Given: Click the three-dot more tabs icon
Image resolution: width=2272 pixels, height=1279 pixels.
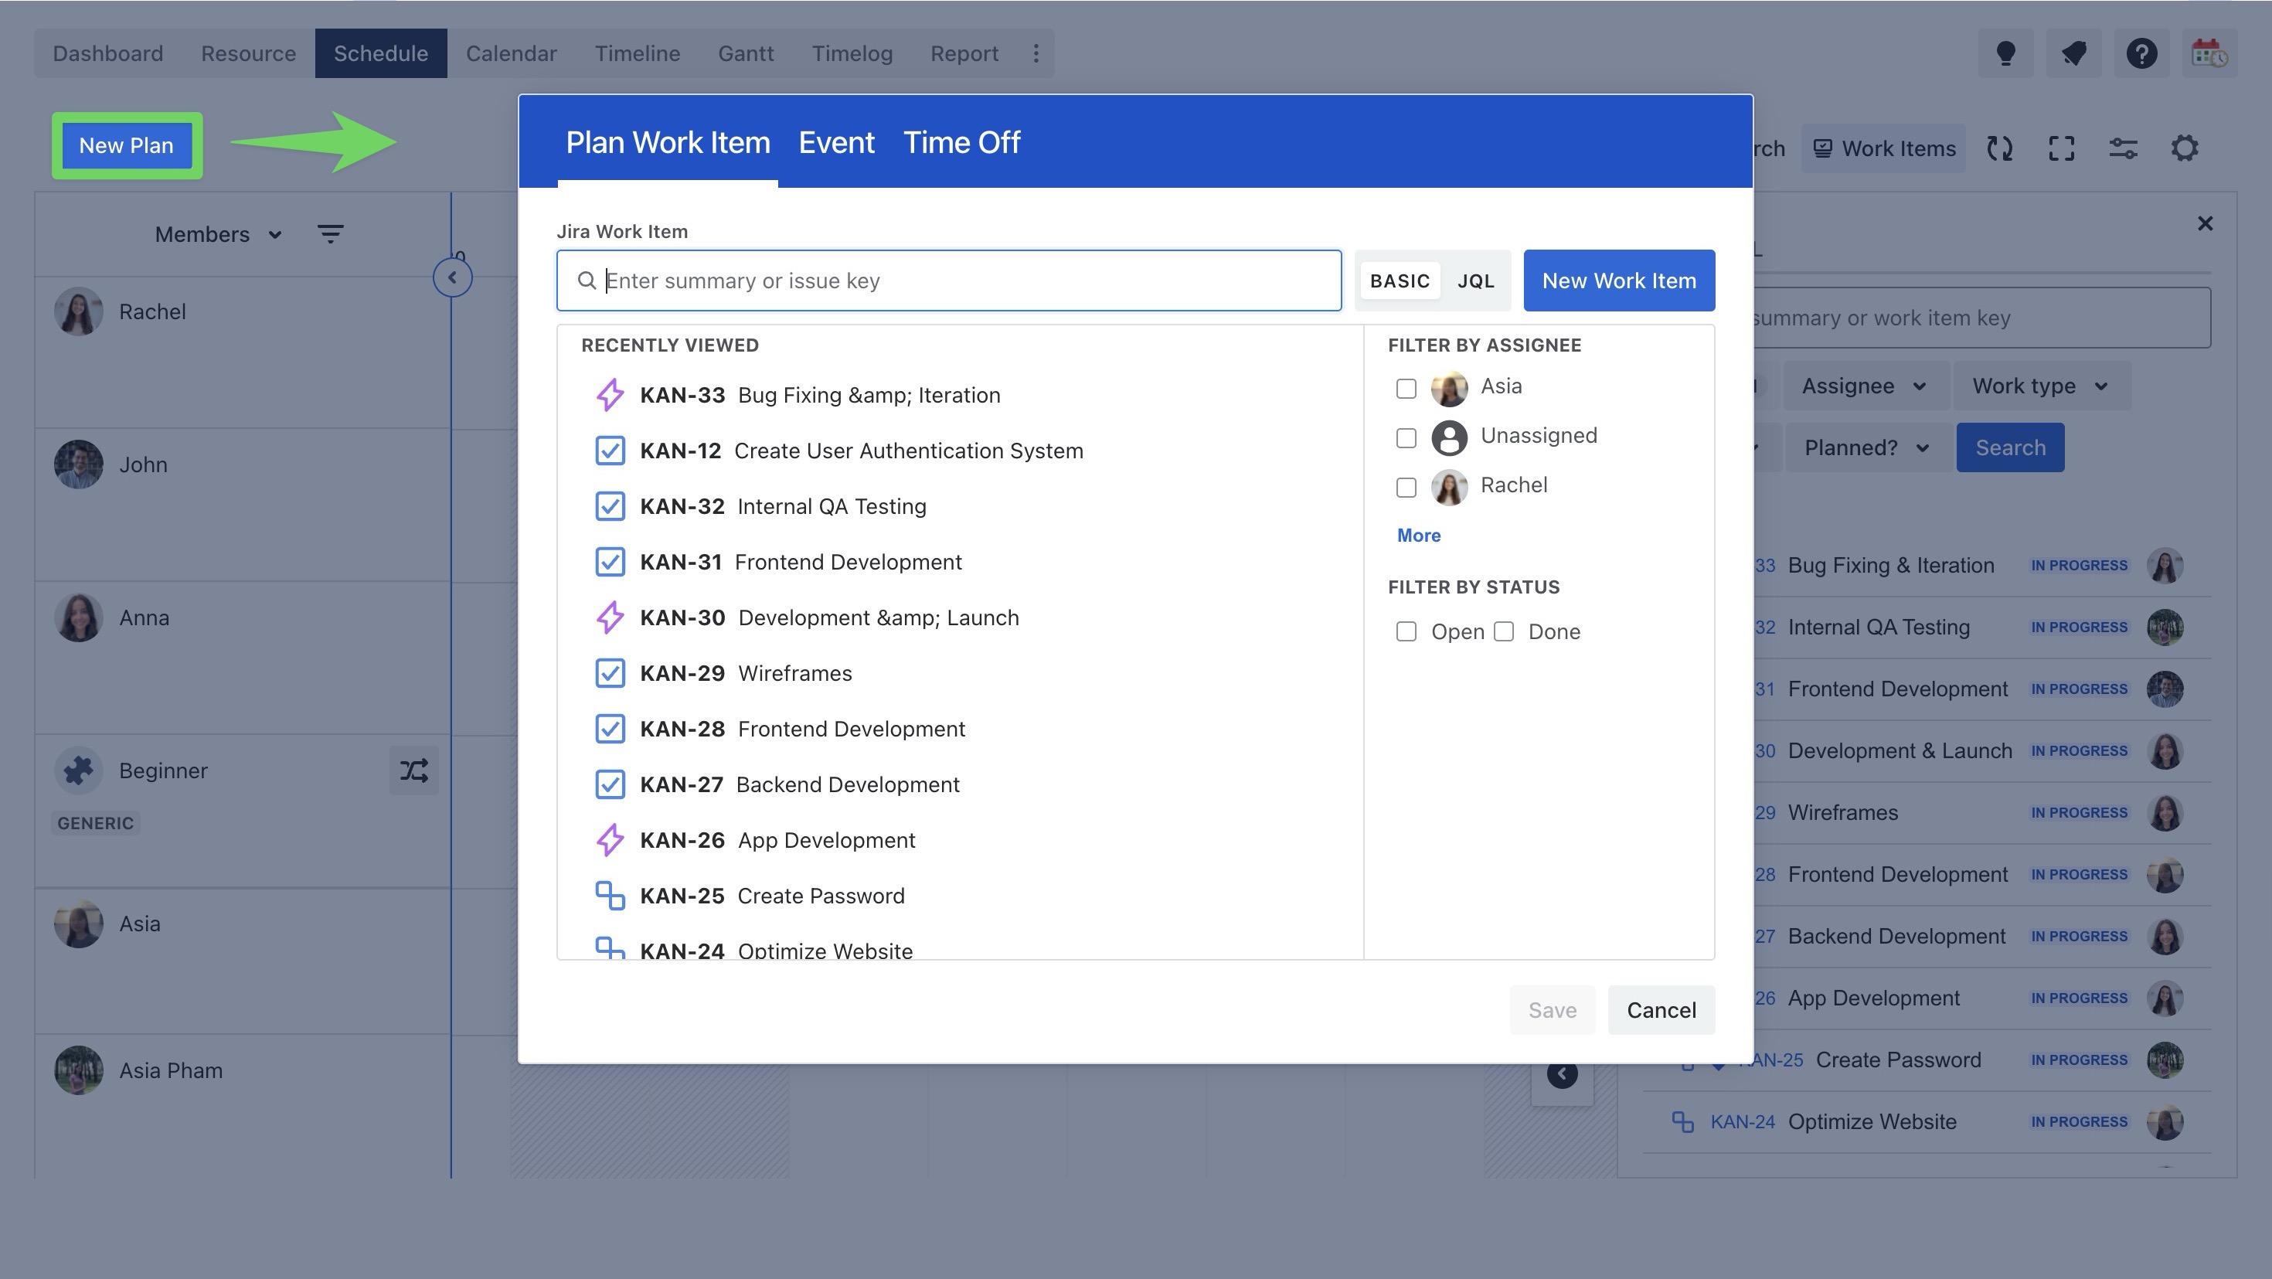Looking at the screenshot, I should 1036,54.
